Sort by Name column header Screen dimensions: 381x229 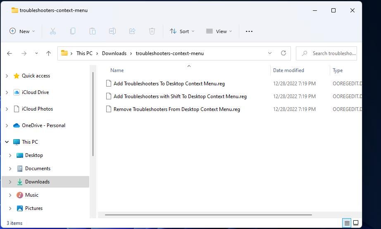click(117, 70)
